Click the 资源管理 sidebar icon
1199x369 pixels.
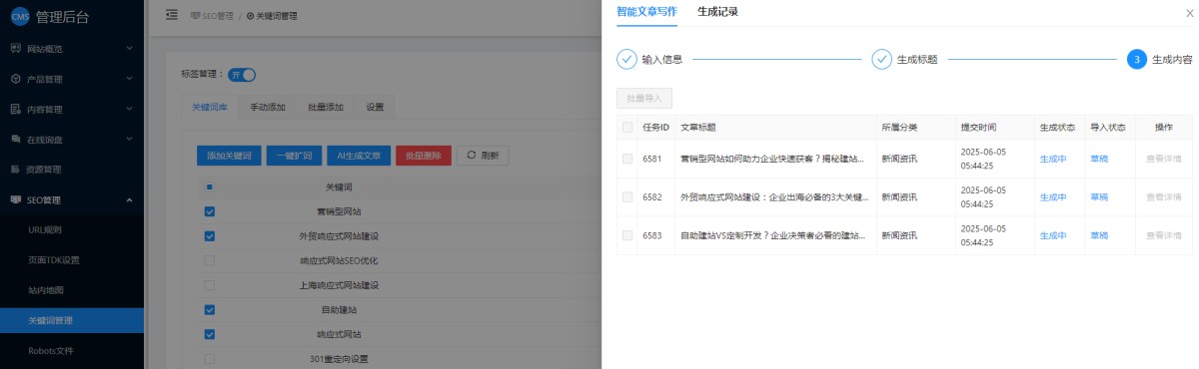coord(16,170)
